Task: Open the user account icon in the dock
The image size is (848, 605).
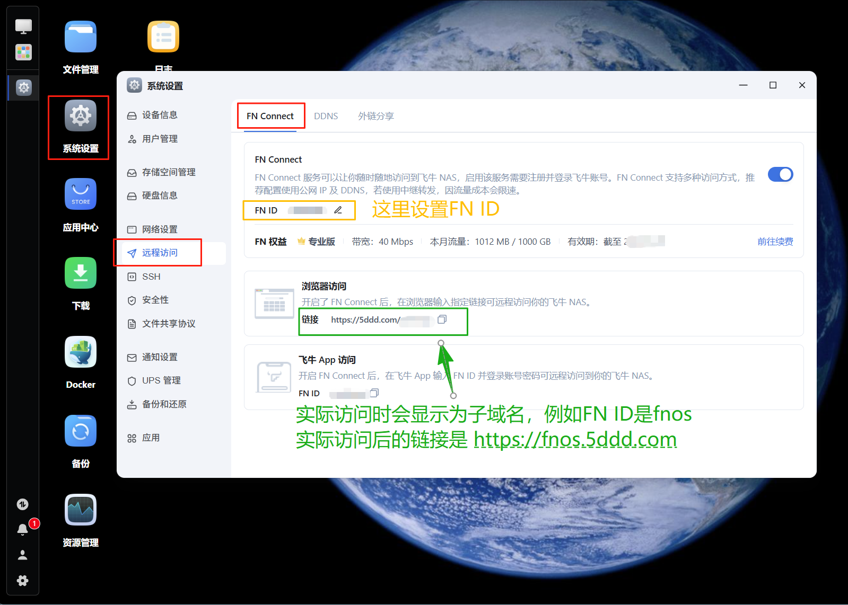Action: (22, 555)
